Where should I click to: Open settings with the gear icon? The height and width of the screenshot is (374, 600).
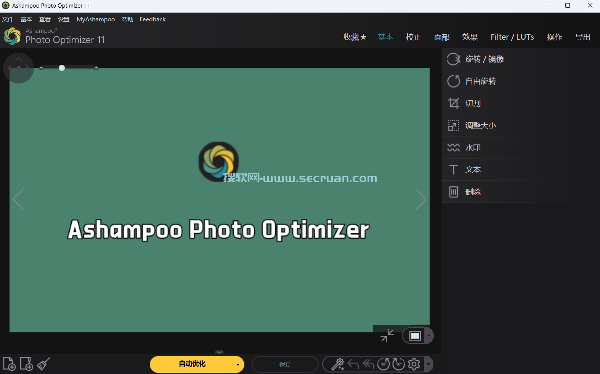point(414,364)
